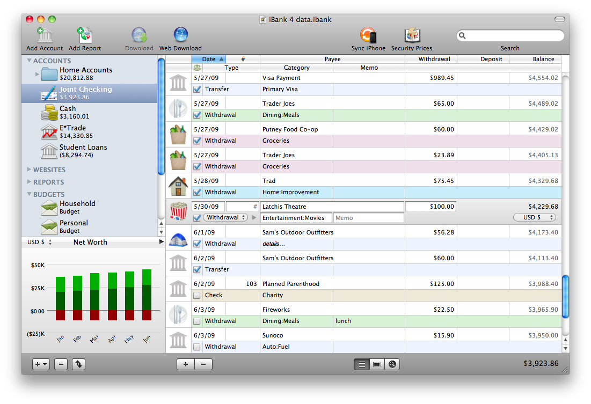This screenshot has width=591, height=404.
Task: Expand the WEBSITES section
Action: tap(29, 170)
